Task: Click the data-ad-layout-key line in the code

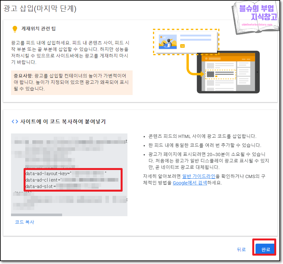Action: [x=66, y=174]
